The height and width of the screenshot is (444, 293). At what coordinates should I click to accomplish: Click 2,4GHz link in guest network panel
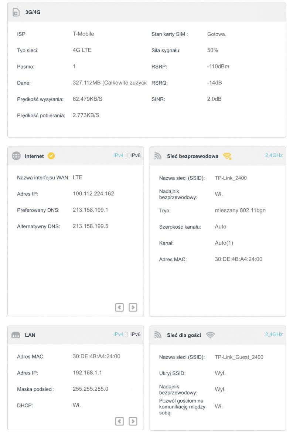(x=274, y=334)
